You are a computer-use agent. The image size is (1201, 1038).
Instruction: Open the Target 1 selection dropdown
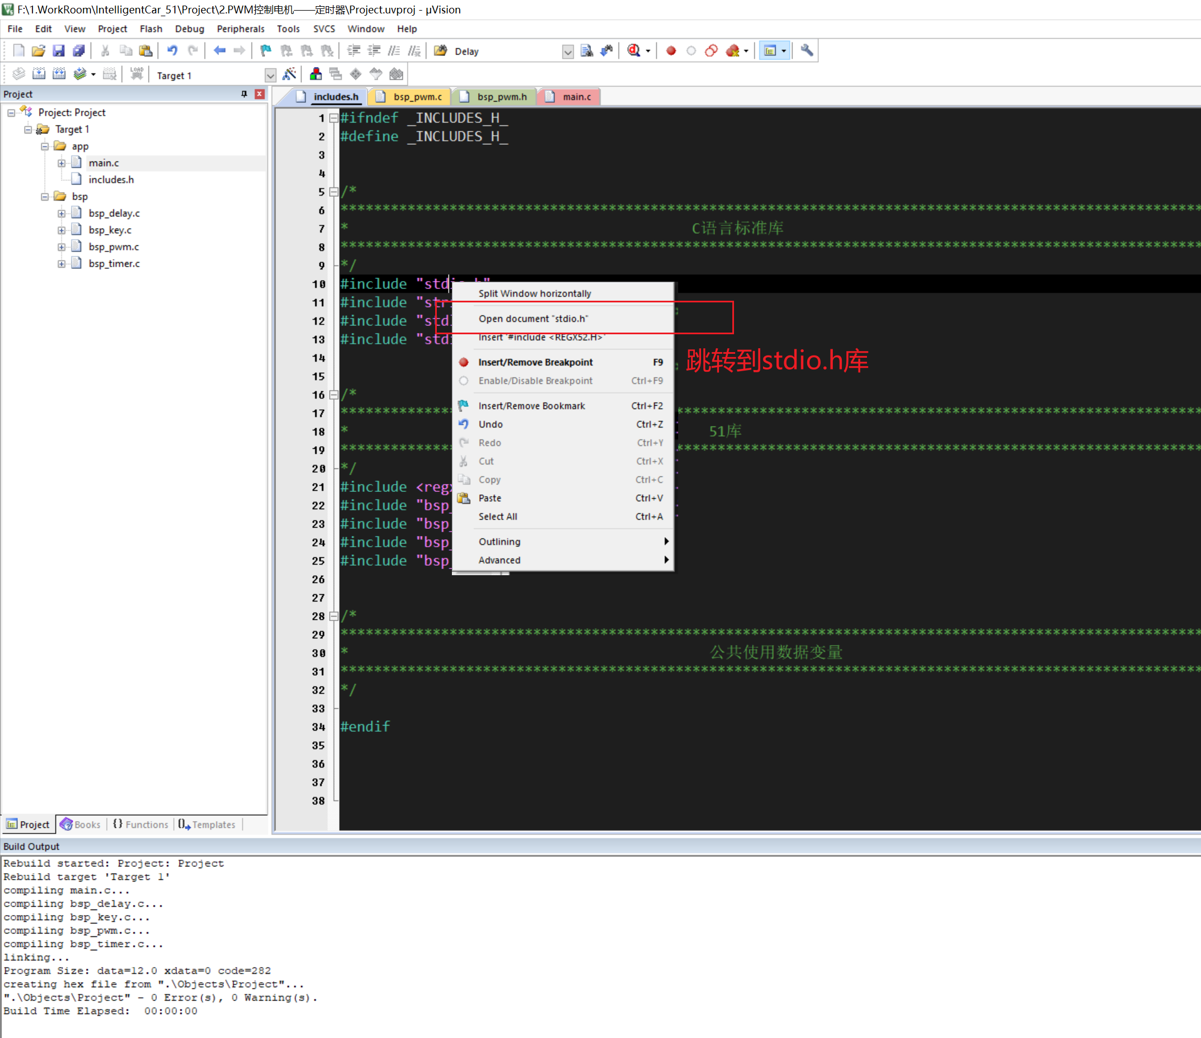pos(270,75)
